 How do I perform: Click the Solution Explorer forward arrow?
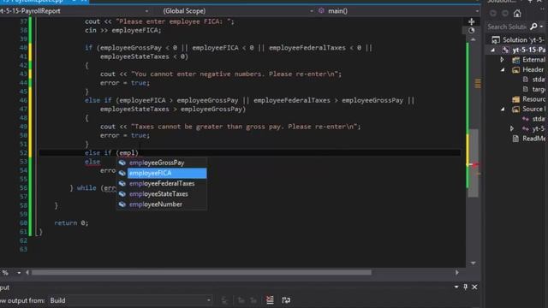(505, 14)
